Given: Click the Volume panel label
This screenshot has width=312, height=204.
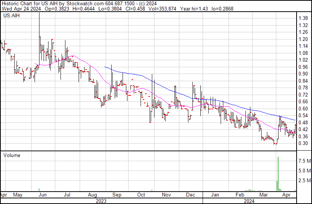Looking at the screenshot, I should 12,155.
